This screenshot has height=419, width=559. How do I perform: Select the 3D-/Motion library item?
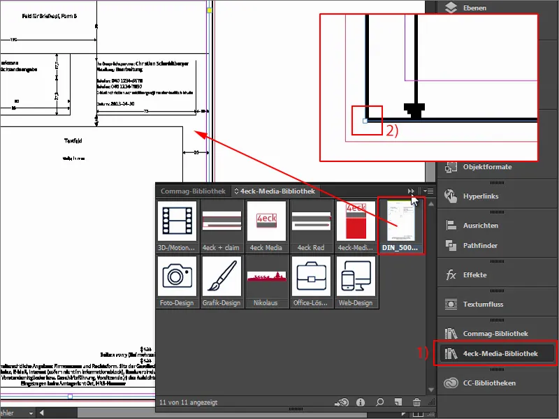(177, 226)
